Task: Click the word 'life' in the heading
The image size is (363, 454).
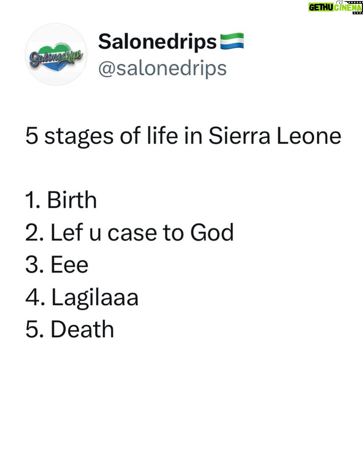Action: click(x=163, y=136)
